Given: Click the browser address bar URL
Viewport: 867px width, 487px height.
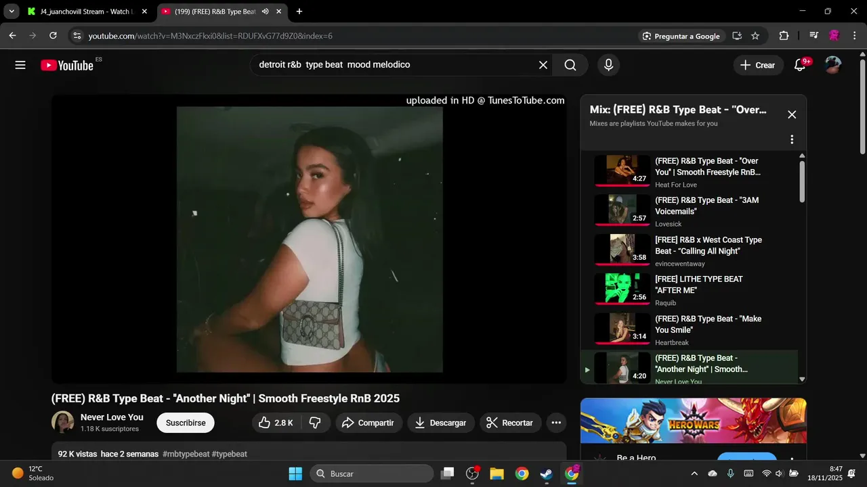Looking at the screenshot, I should [x=210, y=36].
